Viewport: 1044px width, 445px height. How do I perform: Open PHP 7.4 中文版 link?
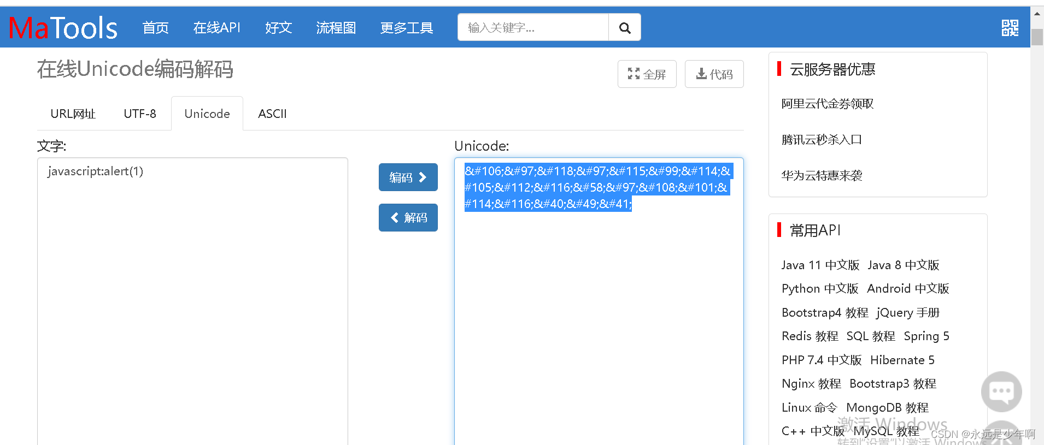pos(822,360)
